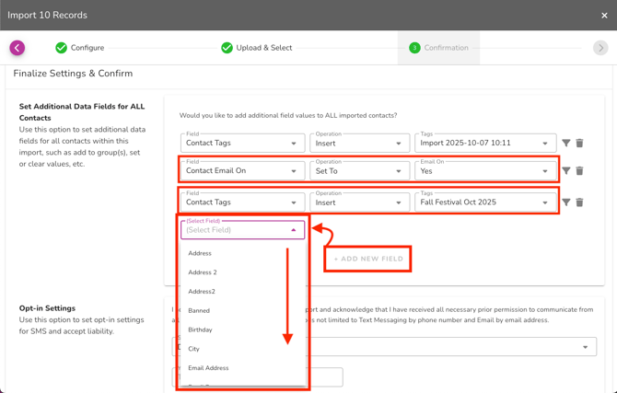Click the Add New Field button

(368, 259)
